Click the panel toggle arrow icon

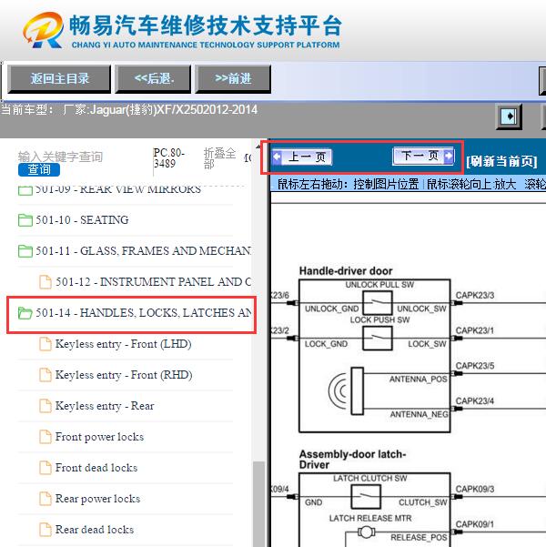pos(510,116)
